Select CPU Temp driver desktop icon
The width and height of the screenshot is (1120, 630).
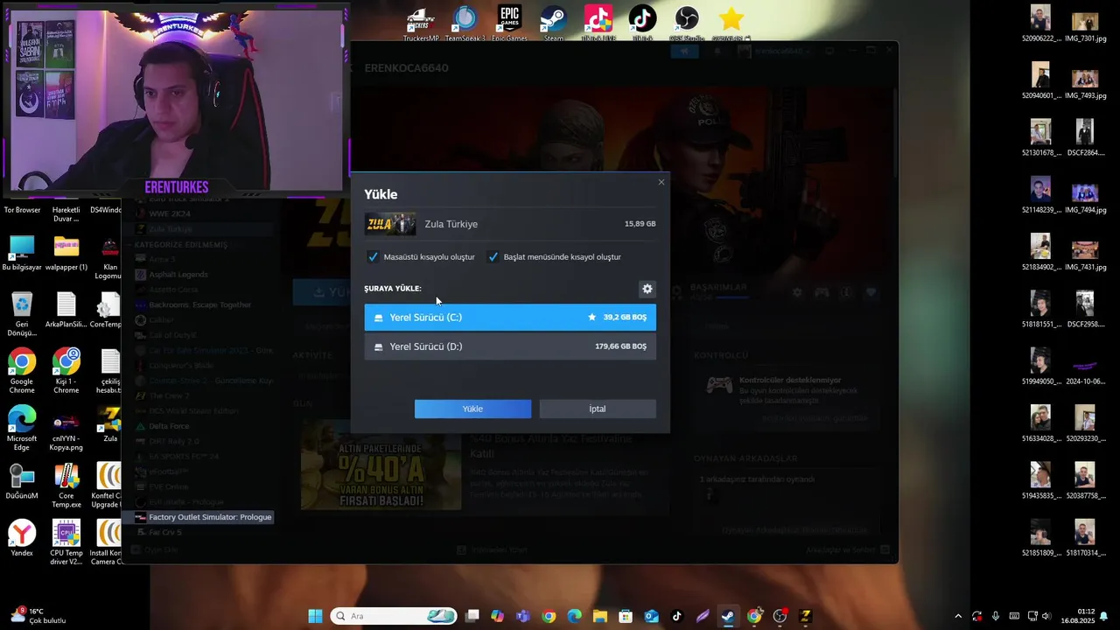point(66,542)
